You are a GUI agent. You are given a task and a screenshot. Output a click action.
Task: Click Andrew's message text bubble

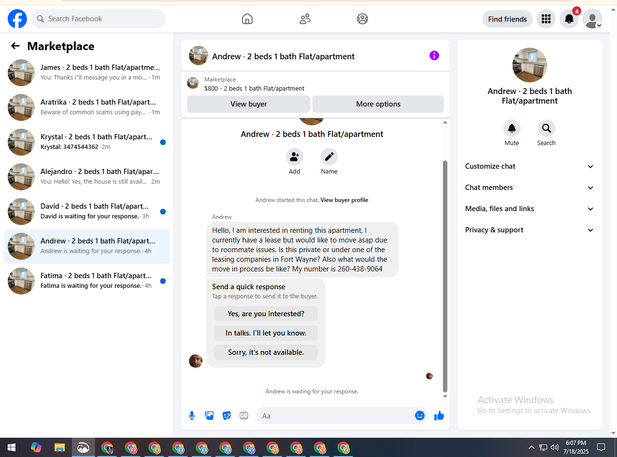(302, 250)
